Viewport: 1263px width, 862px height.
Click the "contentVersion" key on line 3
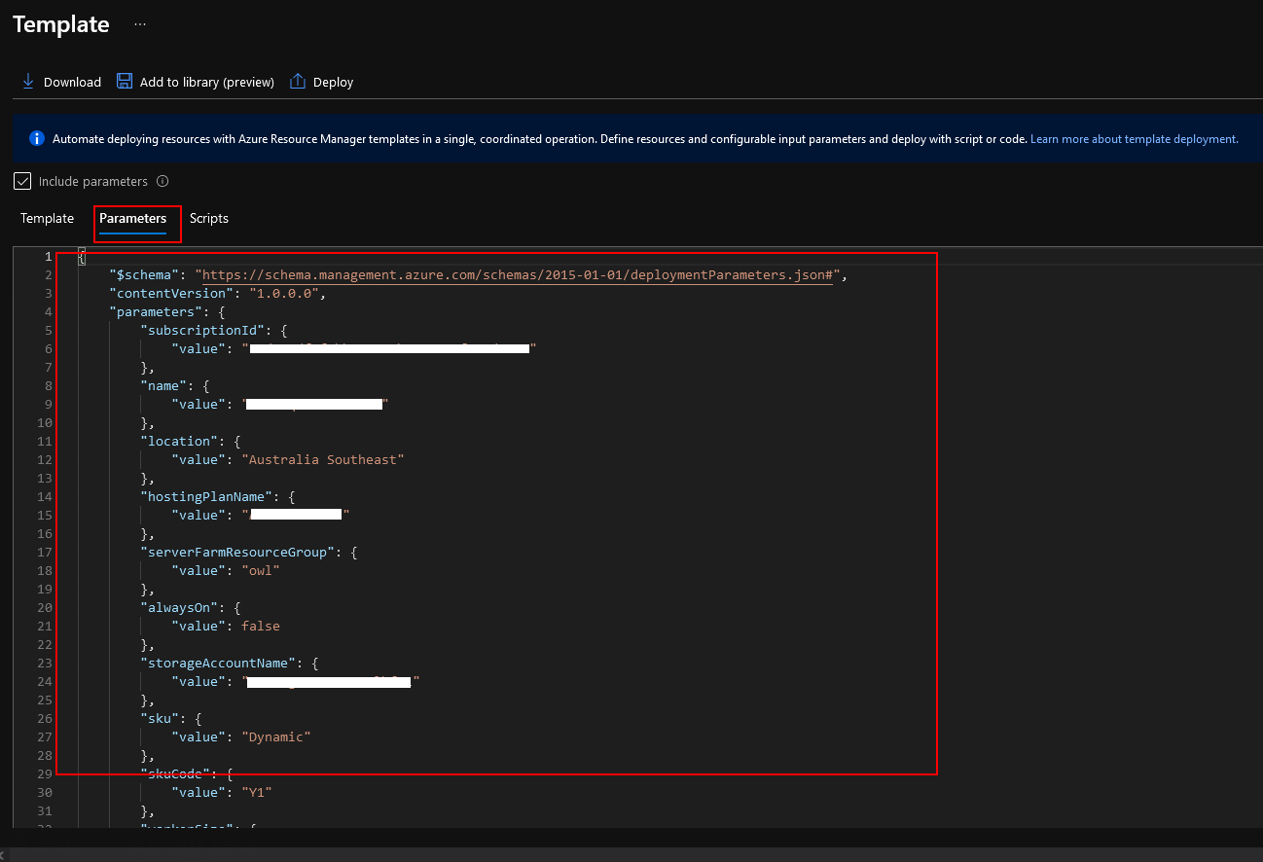point(170,294)
